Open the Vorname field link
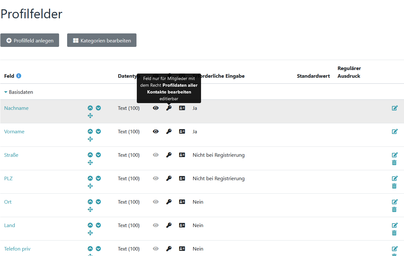 click(x=14, y=132)
